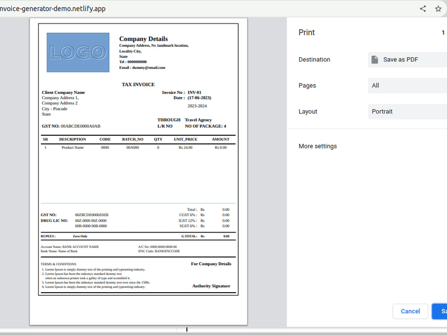Click 'For Company Details' text

[211, 264]
